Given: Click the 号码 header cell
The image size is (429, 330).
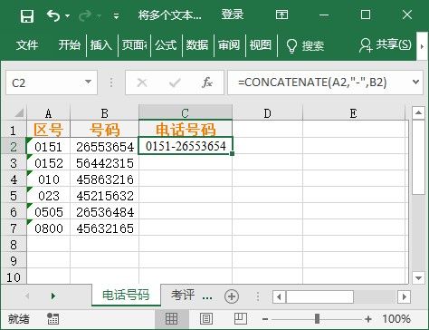Looking at the screenshot, I should (x=104, y=130).
